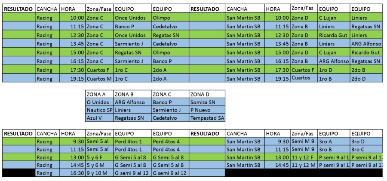Select the Cuartos M phase cell

pos(99,79)
